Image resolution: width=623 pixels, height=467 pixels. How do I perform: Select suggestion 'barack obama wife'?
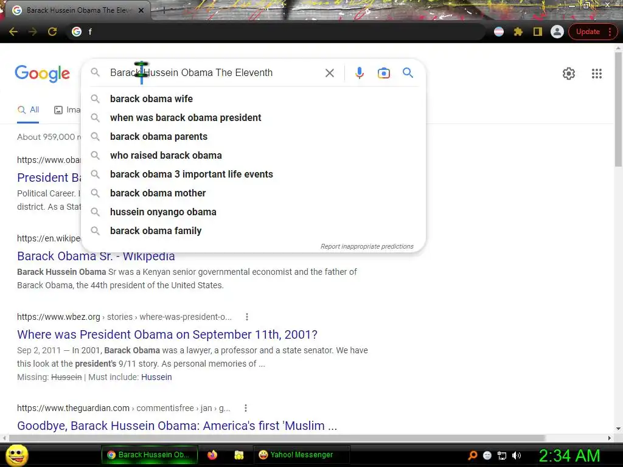click(254, 99)
